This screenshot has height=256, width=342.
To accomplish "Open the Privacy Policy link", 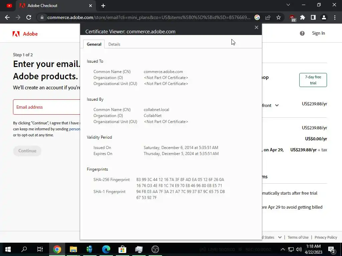I will (326, 237).
